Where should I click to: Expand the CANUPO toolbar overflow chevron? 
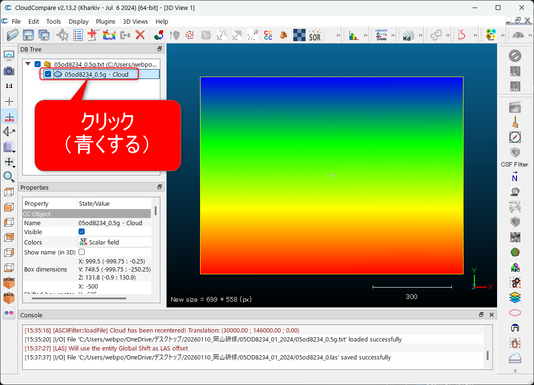pos(393,35)
